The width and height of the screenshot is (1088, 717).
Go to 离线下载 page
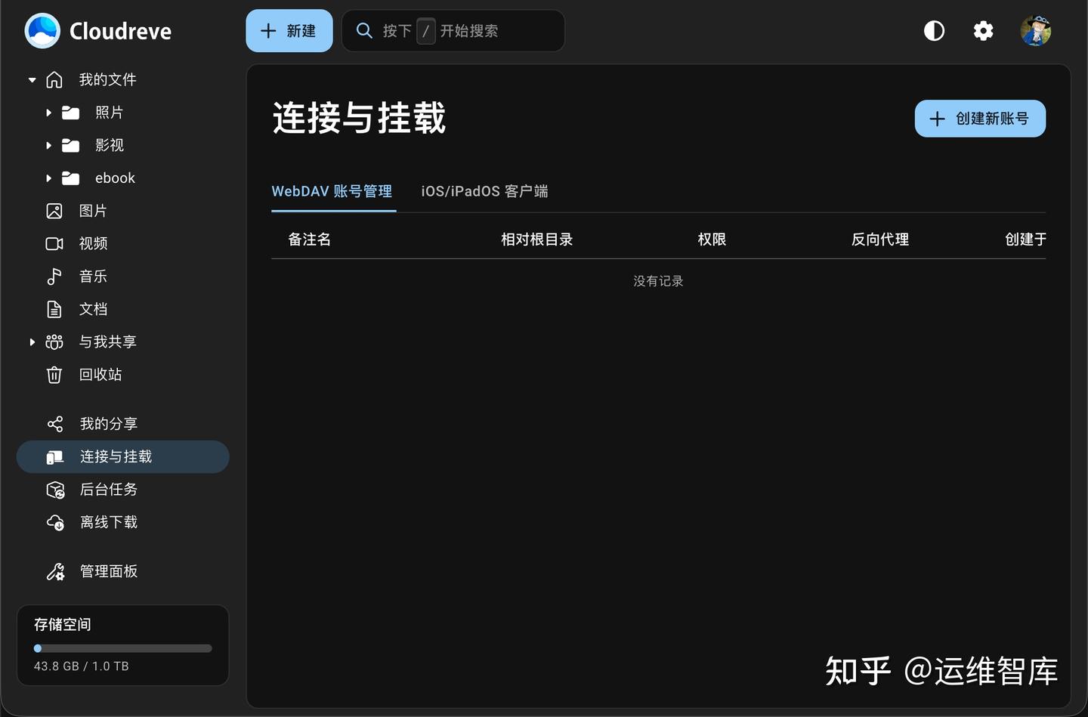[x=109, y=522]
